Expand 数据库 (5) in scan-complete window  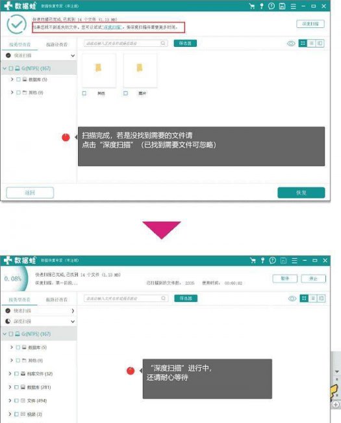coord(12,79)
